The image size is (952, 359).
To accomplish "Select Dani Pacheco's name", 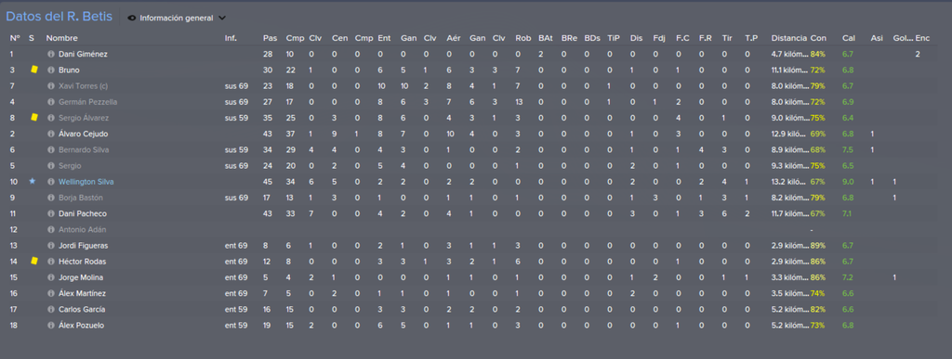I will (83, 213).
